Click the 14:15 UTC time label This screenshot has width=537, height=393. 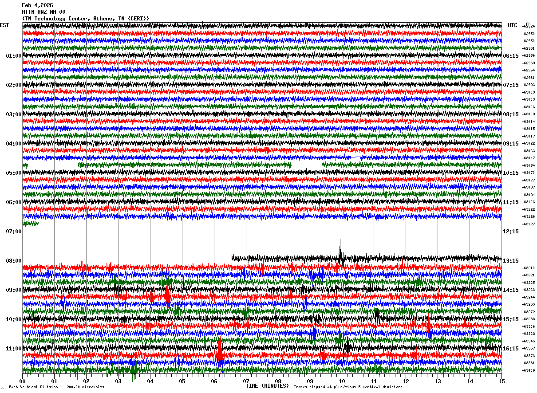511,290
